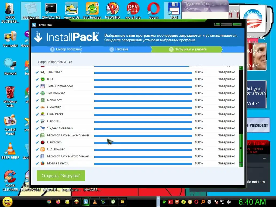This screenshot has height=207, width=276.
Task: Click Total Commander floppy icon in list
Action: point(42,86)
